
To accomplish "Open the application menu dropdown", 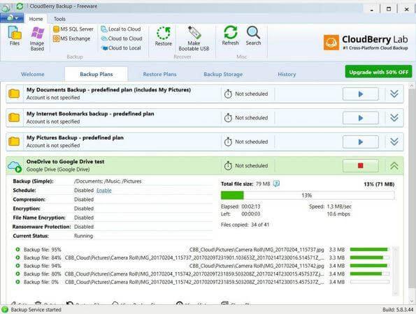I will tap(12, 18).
